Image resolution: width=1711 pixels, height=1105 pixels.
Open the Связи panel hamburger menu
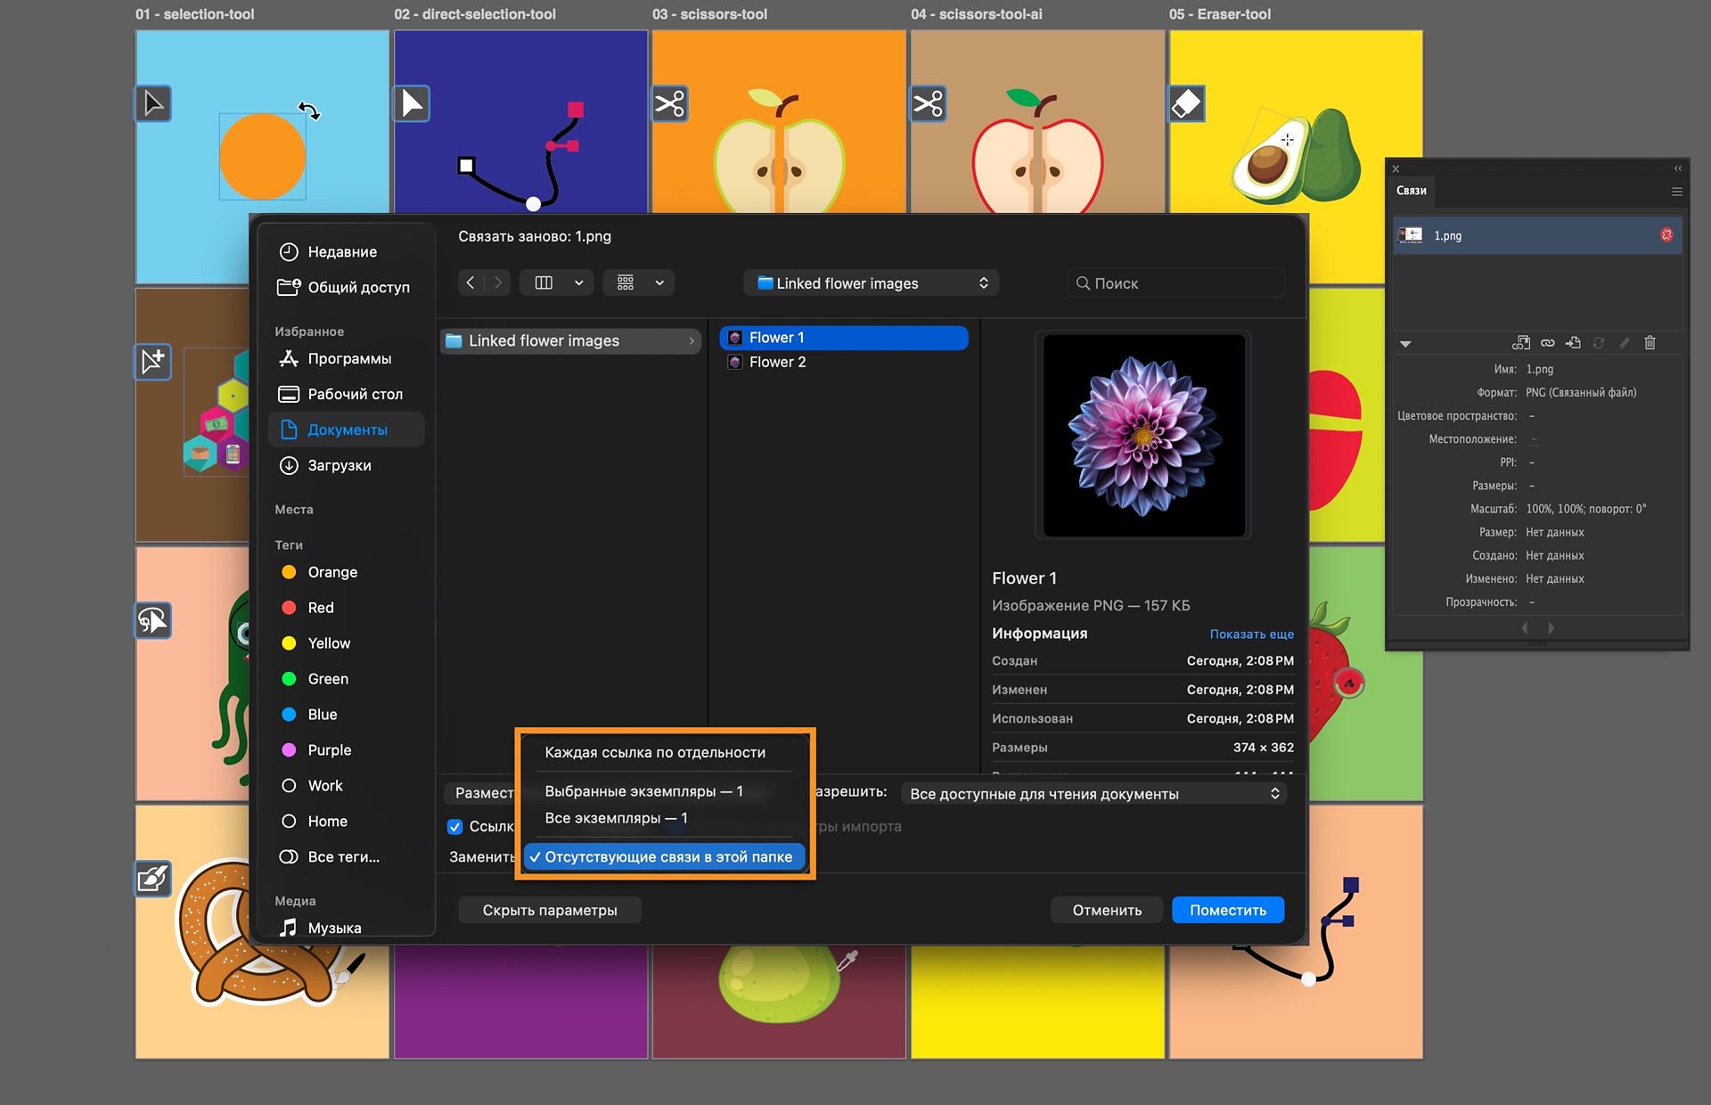click(1676, 192)
